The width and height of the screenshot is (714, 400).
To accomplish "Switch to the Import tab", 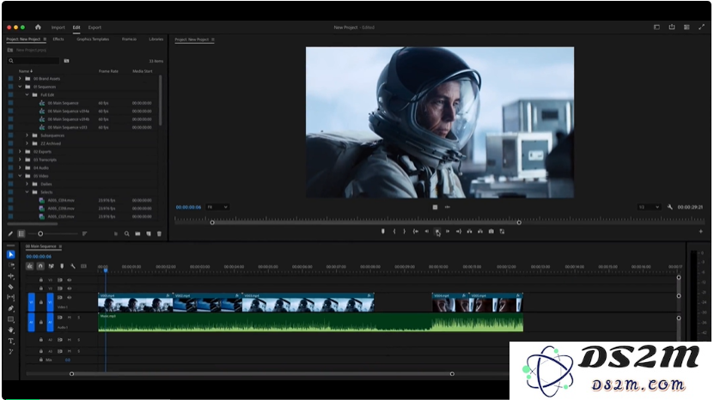I will tap(58, 27).
